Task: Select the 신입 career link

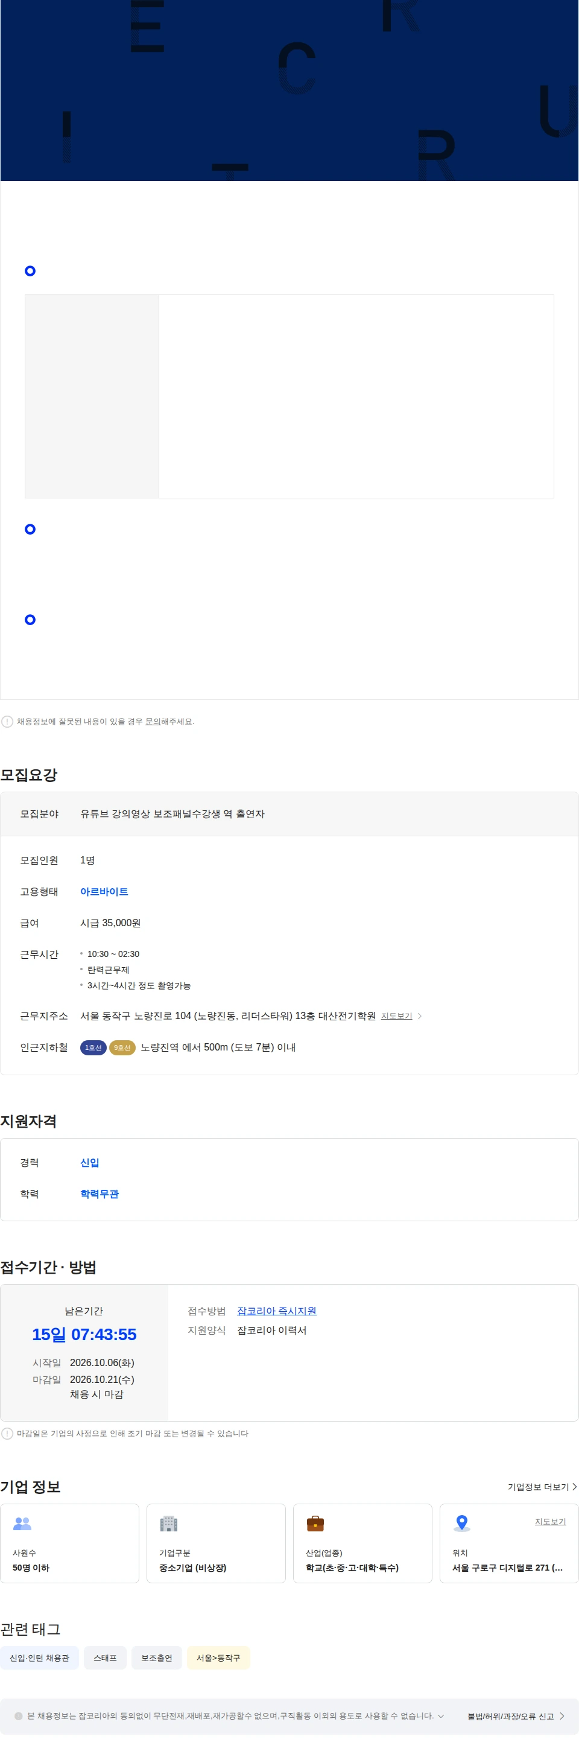Action: pyautogui.click(x=89, y=1162)
